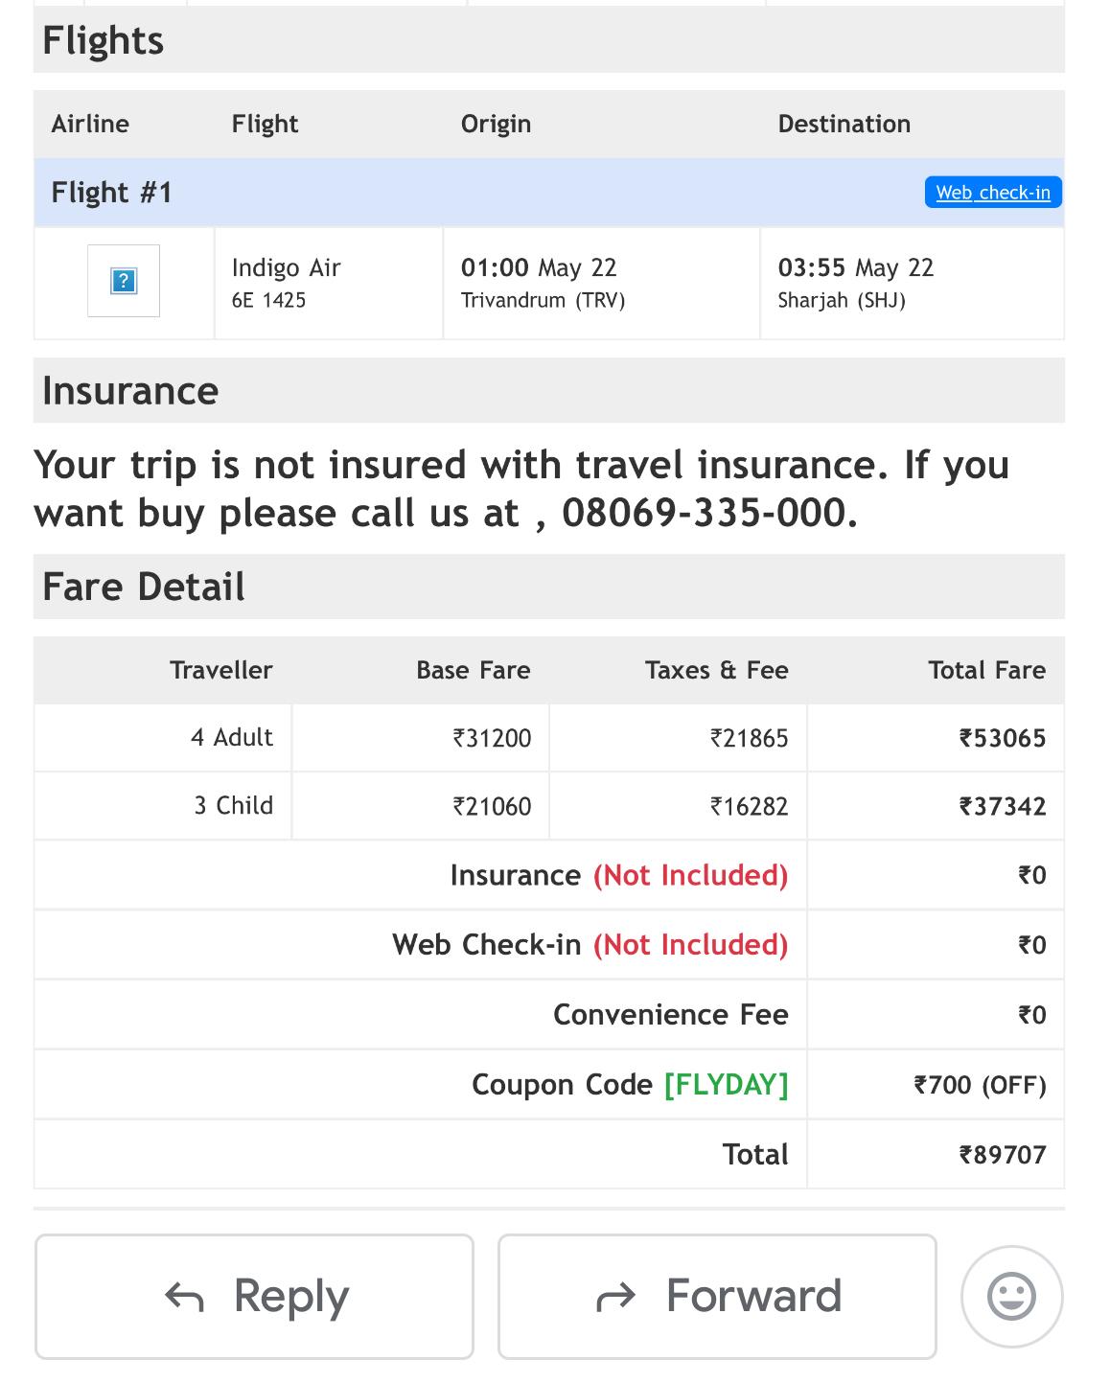Open the Web check-in link

pyautogui.click(x=993, y=192)
